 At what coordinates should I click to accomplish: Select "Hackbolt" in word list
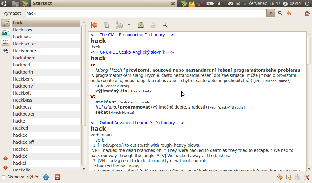[46, 93]
